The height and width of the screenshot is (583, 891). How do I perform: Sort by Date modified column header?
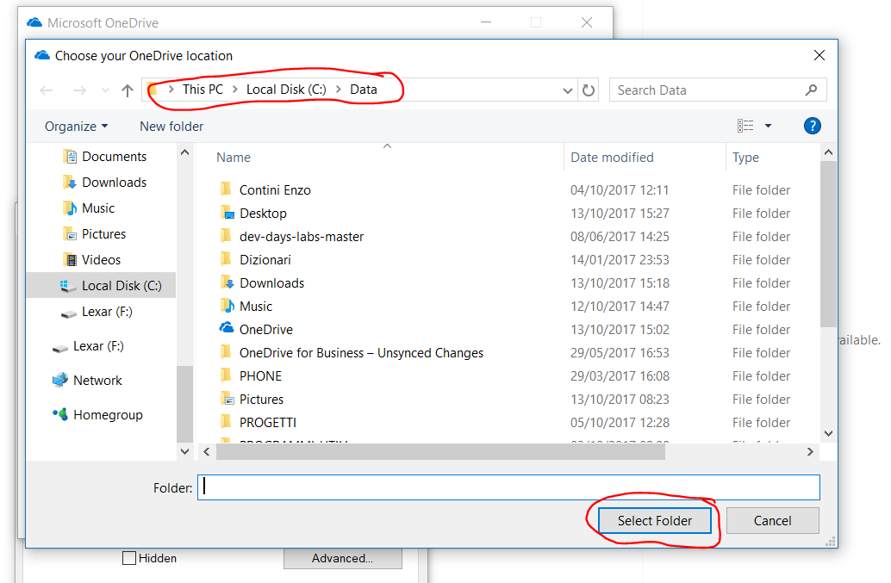click(x=612, y=158)
